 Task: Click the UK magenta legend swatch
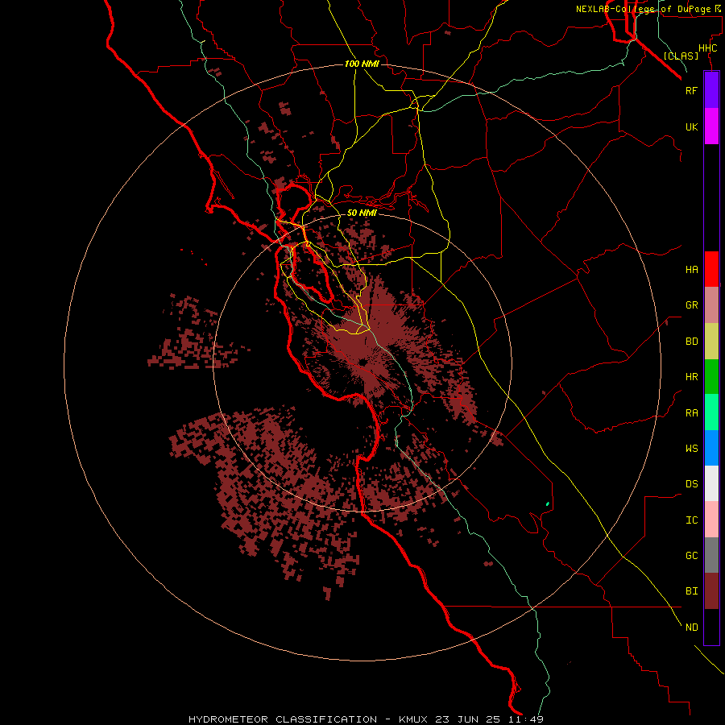(x=711, y=126)
